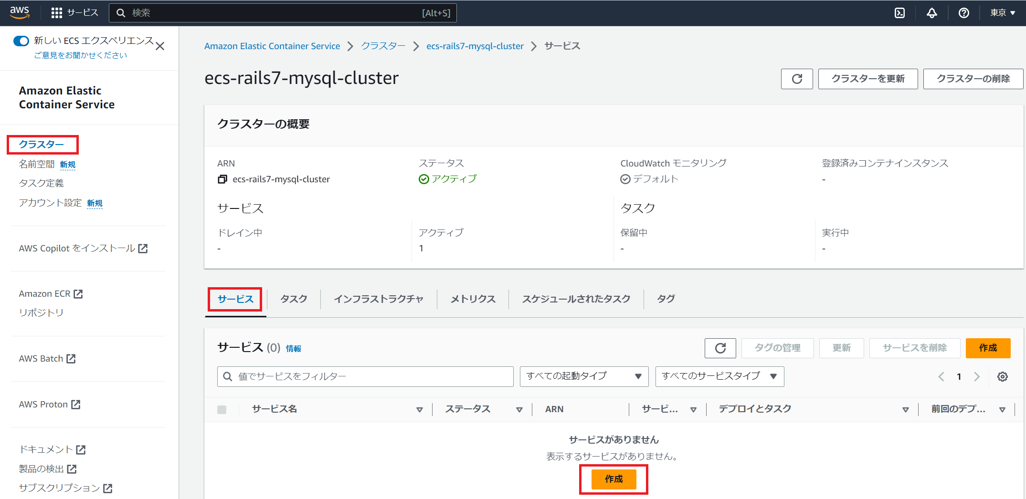Check the select-all services checkbox
Image resolution: width=1026 pixels, height=499 pixels.
[x=222, y=409]
